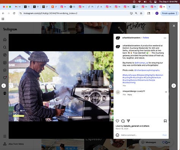Go to the previous post arrow
180x150 pixels.
tap(4, 86)
